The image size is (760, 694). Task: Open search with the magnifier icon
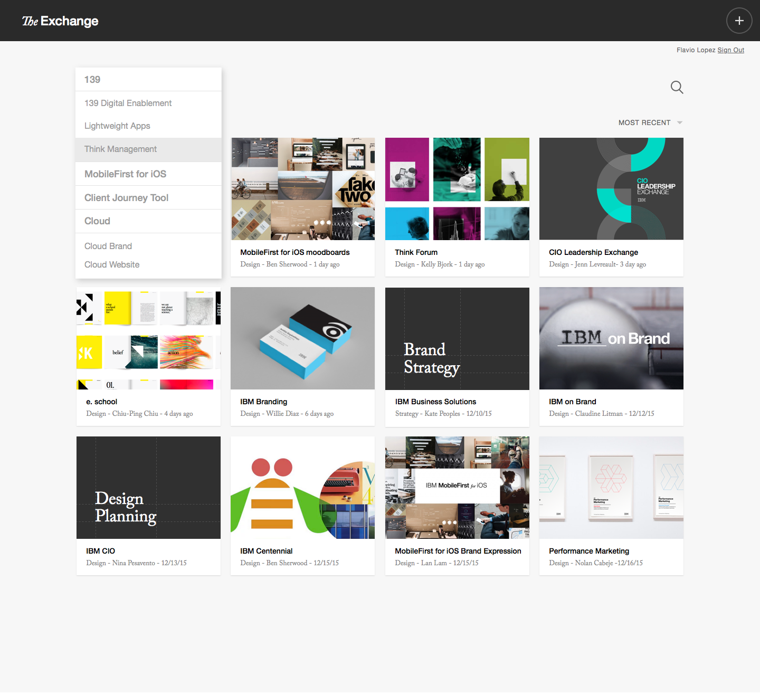point(677,87)
